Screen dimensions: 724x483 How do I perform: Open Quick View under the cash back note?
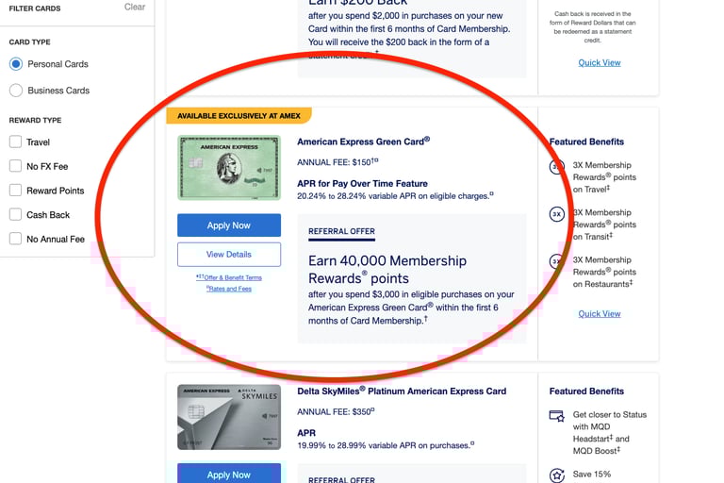click(600, 62)
